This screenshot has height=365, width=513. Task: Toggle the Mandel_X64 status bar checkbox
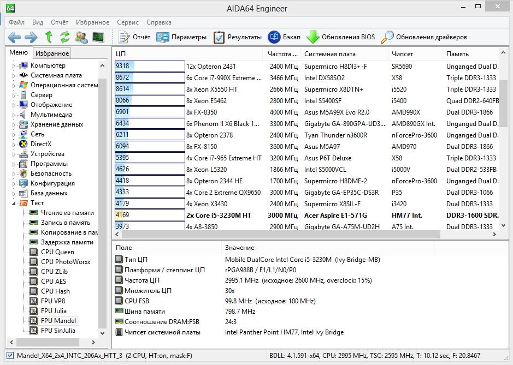click(x=10, y=356)
